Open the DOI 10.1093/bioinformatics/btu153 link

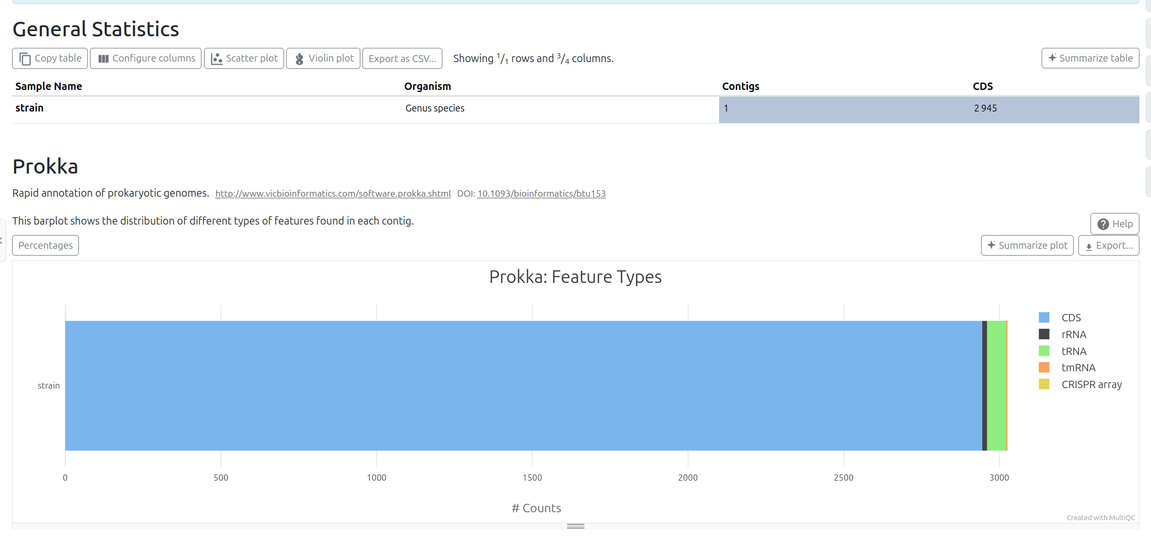[x=541, y=194]
